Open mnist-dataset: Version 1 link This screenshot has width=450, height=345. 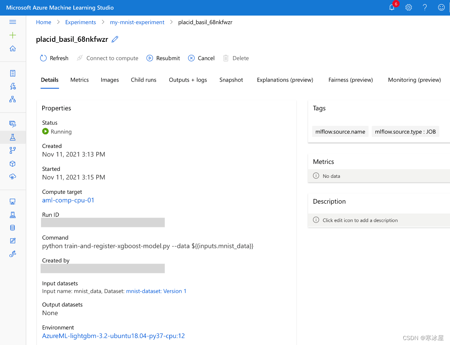tap(156, 291)
